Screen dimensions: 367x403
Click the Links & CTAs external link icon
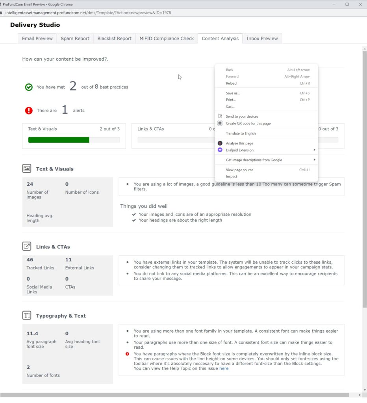(x=27, y=247)
